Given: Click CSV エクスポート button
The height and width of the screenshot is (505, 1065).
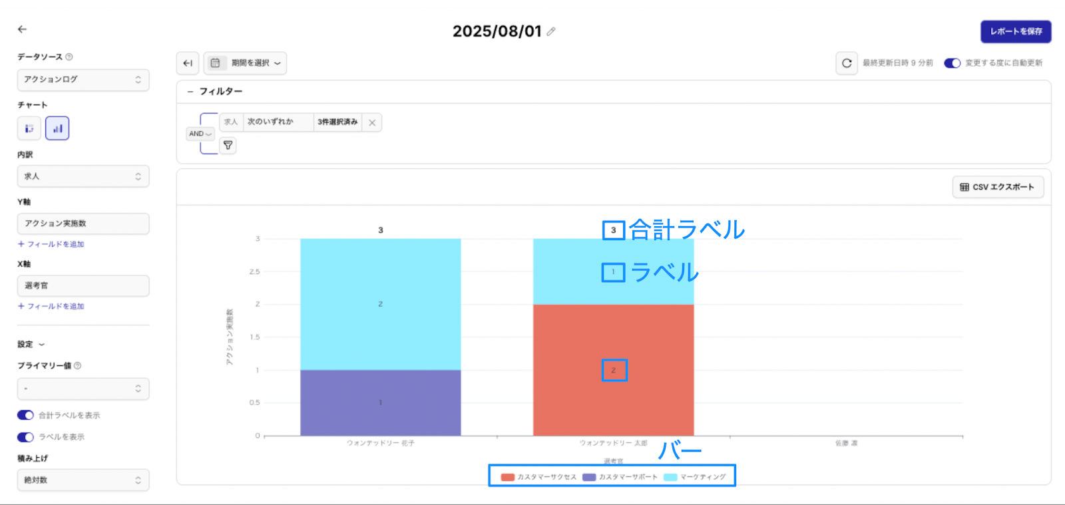Looking at the screenshot, I should [x=998, y=187].
